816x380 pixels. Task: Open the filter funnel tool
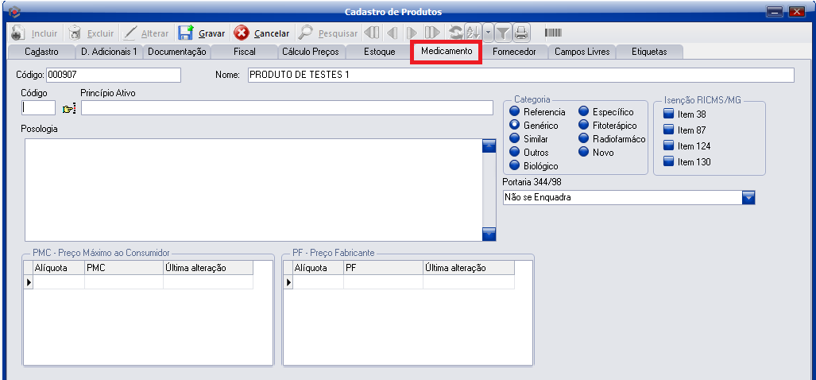(503, 33)
